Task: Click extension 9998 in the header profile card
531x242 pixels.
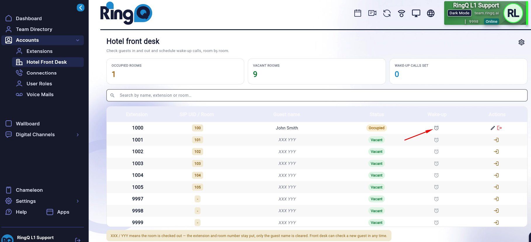Action: tap(474, 21)
